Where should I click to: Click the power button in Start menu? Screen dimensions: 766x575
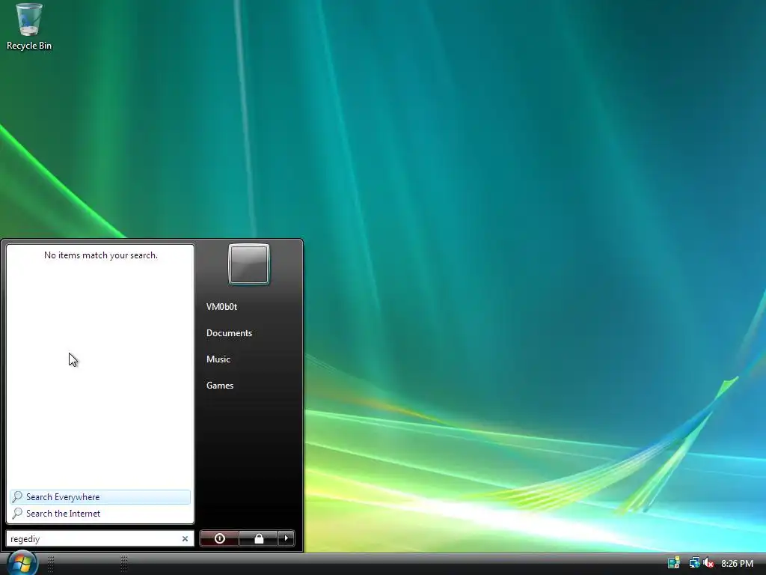[219, 538]
